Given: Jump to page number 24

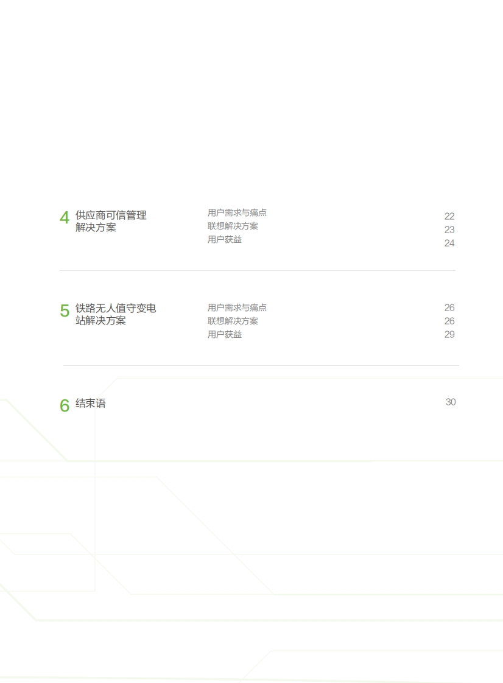Looking at the screenshot, I should point(449,243).
